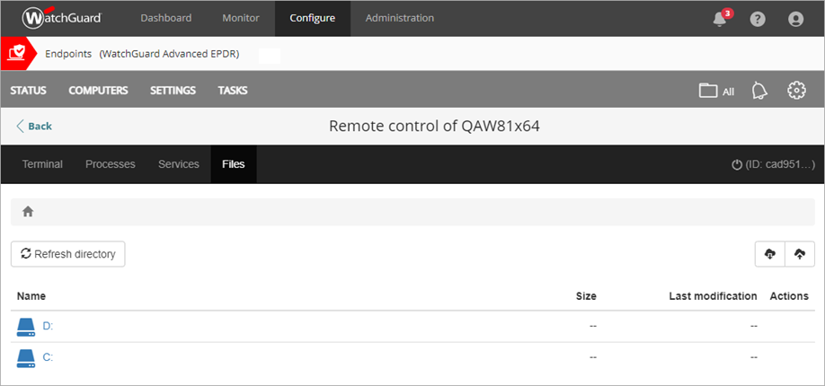The height and width of the screenshot is (386, 825).
Task: Go Back to previous page
Action: (34, 127)
